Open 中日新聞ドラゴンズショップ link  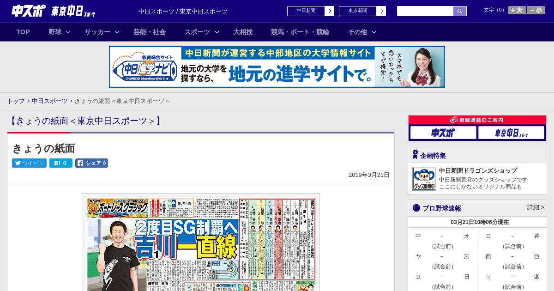[x=478, y=170]
